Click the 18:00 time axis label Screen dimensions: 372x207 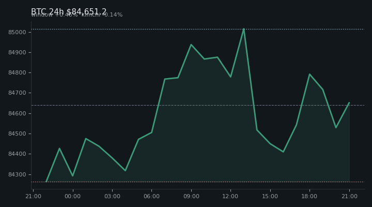[309, 196]
